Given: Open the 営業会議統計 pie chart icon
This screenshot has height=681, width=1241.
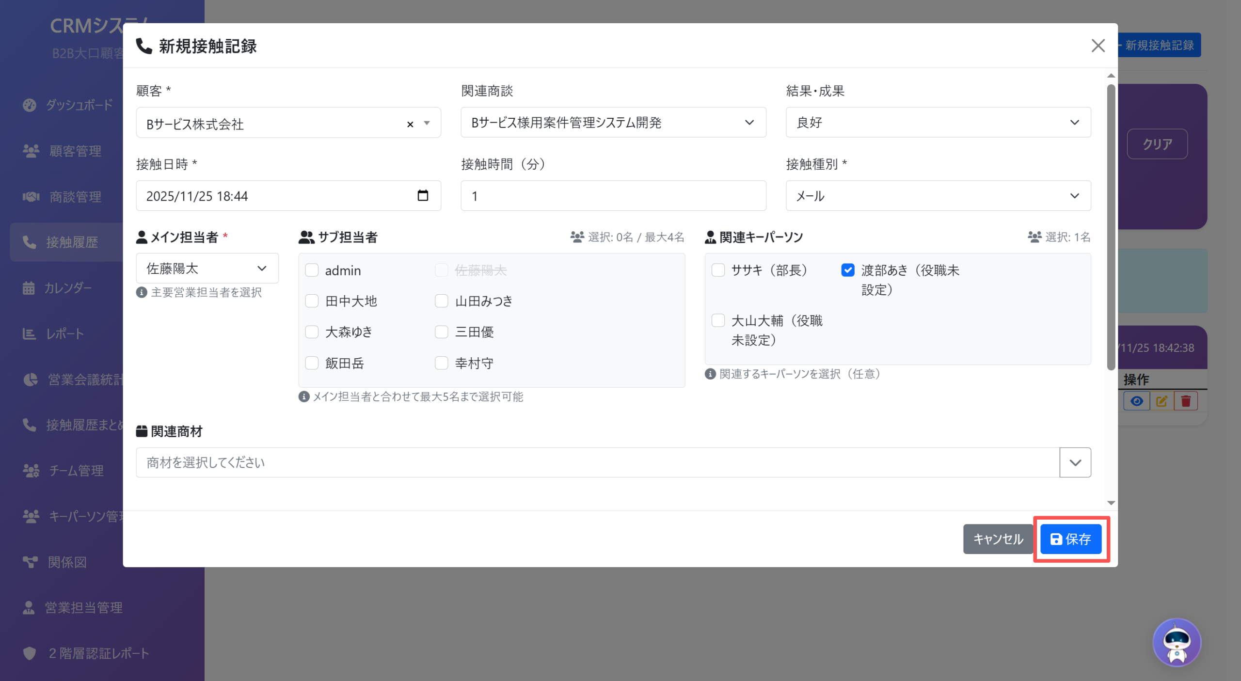Looking at the screenshot, I should click(30, 380).
